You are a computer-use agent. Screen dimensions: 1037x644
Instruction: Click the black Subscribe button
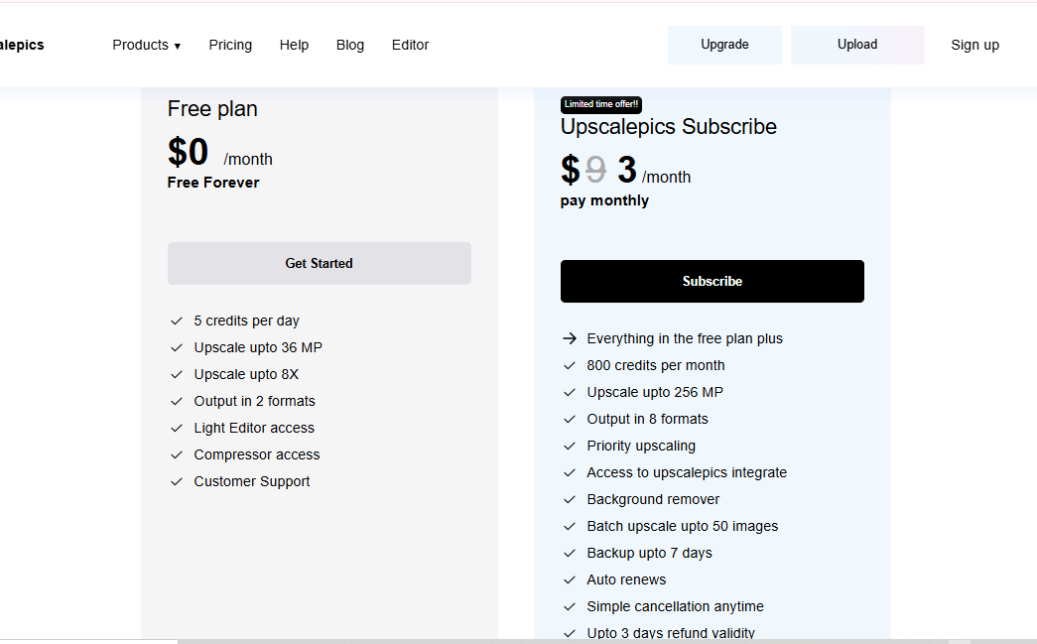coord(713,281)
